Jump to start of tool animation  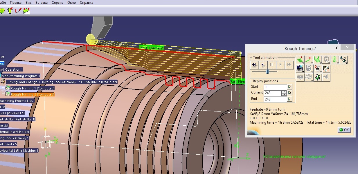255,65
